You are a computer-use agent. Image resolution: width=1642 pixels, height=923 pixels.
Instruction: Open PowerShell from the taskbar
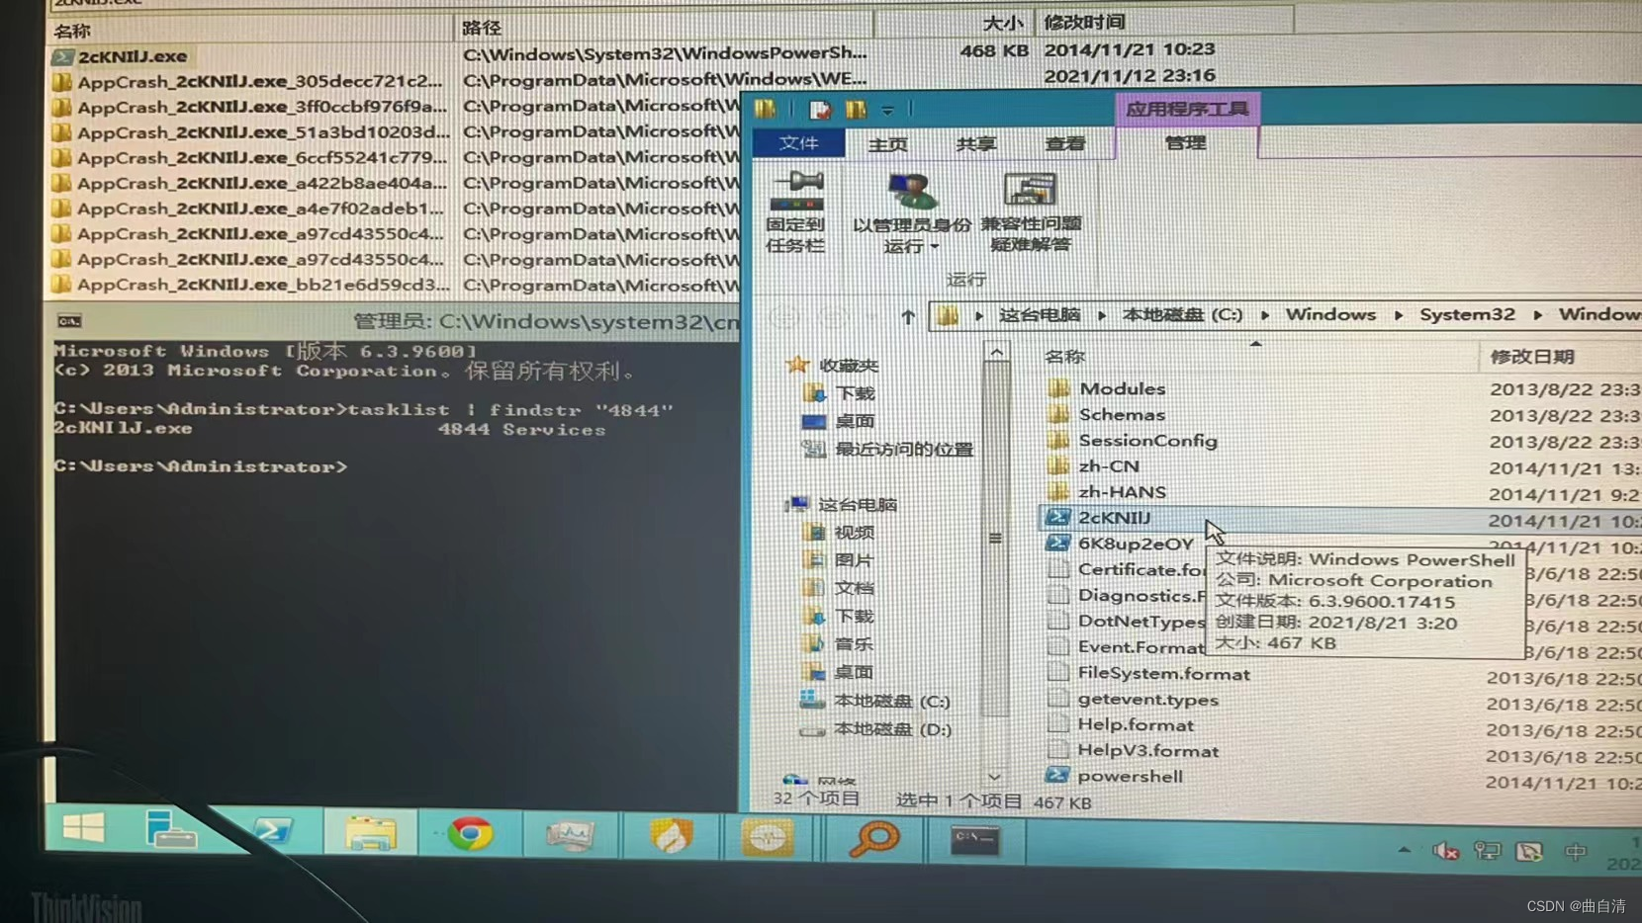[x=272, y=832]
